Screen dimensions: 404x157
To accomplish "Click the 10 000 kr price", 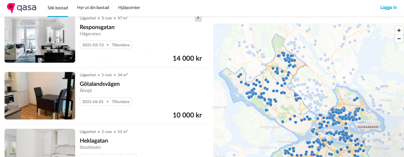I will pos(187,115).
